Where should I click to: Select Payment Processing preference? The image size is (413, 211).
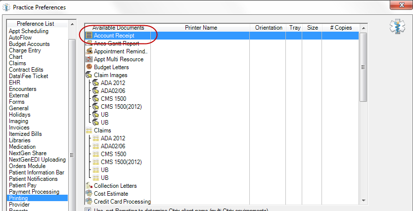[34, 192]
